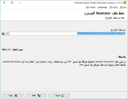
Task: Click the file size text 'MB 3.77'
Action: click(6, 50)
